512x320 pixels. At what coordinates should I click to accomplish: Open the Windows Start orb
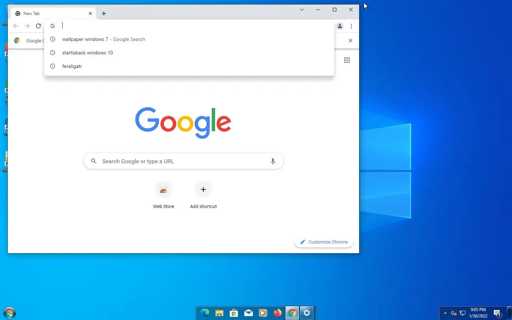10,313
